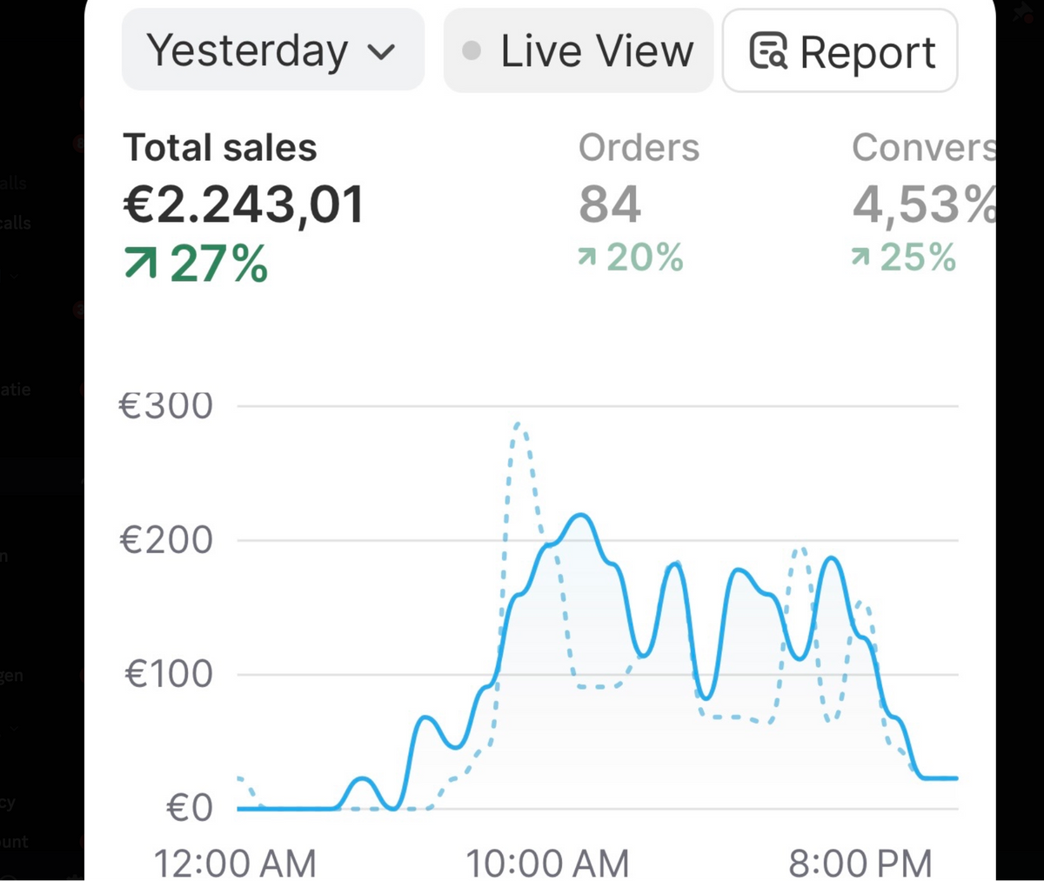Open the Report button
This screenshot has height=881, width=1044.
click(x=840, y=51)
